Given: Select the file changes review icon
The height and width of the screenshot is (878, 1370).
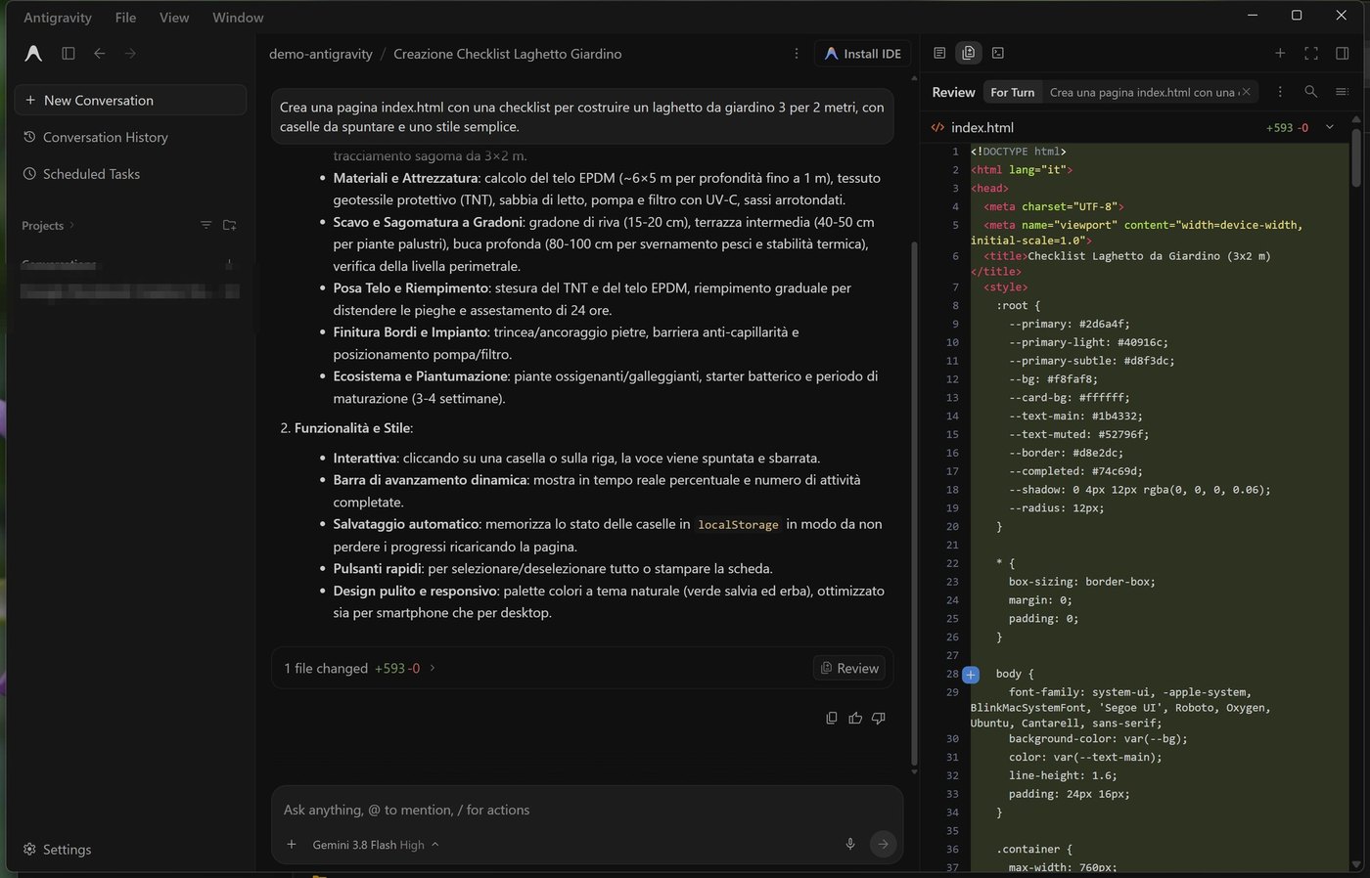Looking at the screenshot, I should [x=969, y=53].
